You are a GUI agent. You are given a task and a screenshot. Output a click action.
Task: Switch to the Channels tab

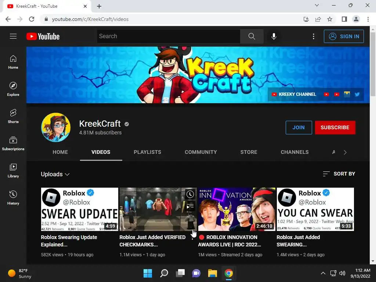point(295,152)
